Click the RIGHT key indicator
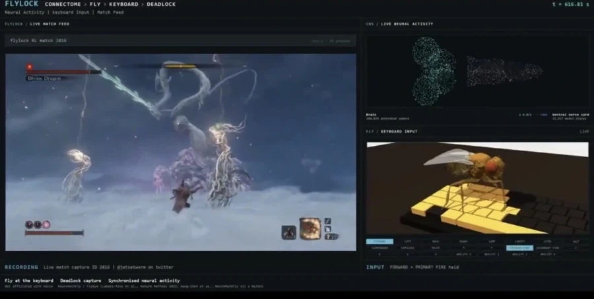 [464, 242]
